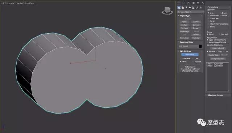
Task: Open the Compound Objects dropdown
Action: [191, 12]
